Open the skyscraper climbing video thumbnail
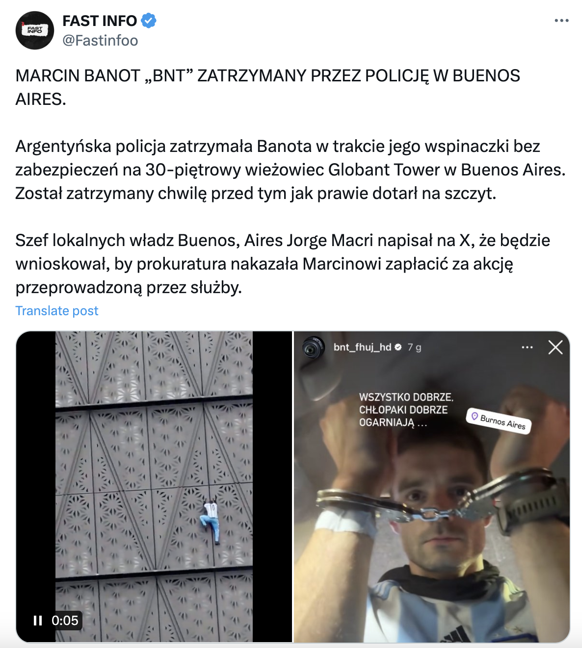This screenshot has height=648, width=582. pos(154,486)
